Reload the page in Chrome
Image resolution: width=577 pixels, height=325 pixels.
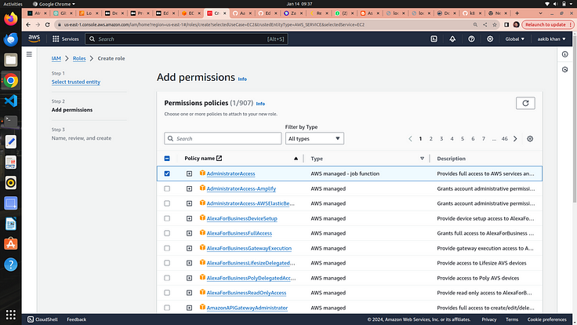pyautogui.click(x=48, y=24)
